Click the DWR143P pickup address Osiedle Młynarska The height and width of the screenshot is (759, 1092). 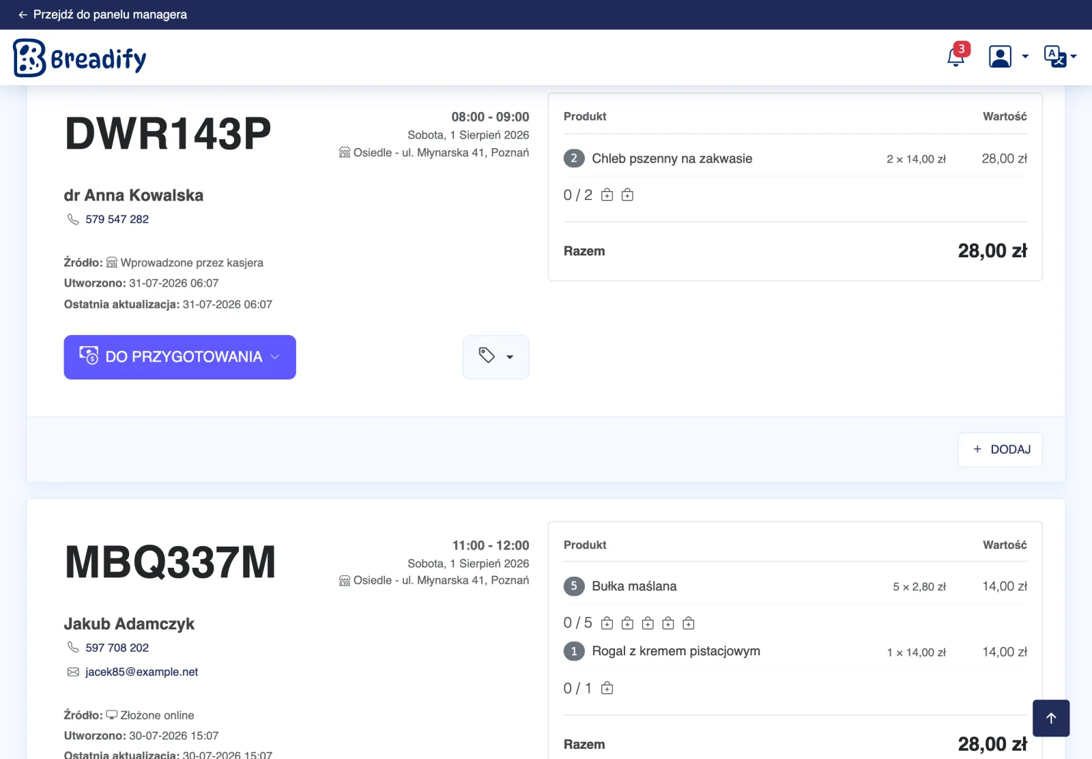pos(434,153)
